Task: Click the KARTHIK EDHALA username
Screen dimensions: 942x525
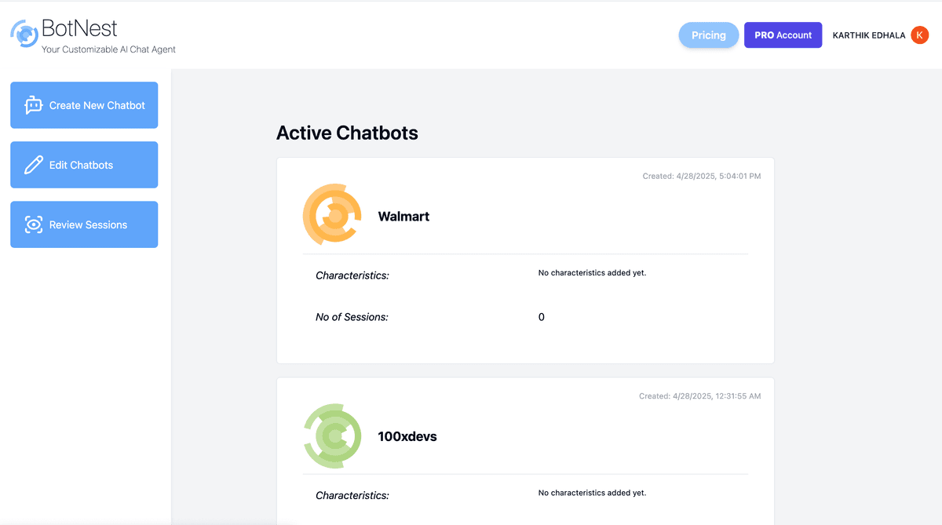Action: (x=869, y=35)
